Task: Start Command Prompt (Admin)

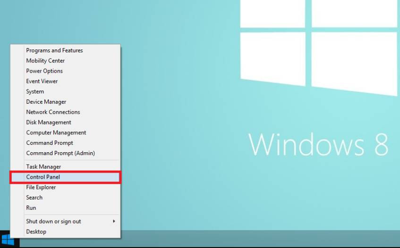Action: click(65, 153)
